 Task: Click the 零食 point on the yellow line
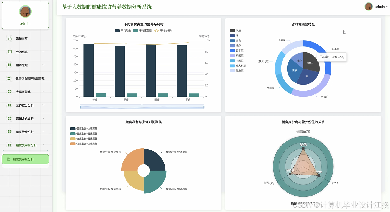coord(188,43)
